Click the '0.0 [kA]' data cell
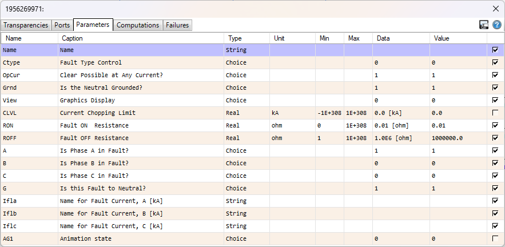The width and height of the screenshot is (505, 247). click(401, 113)
